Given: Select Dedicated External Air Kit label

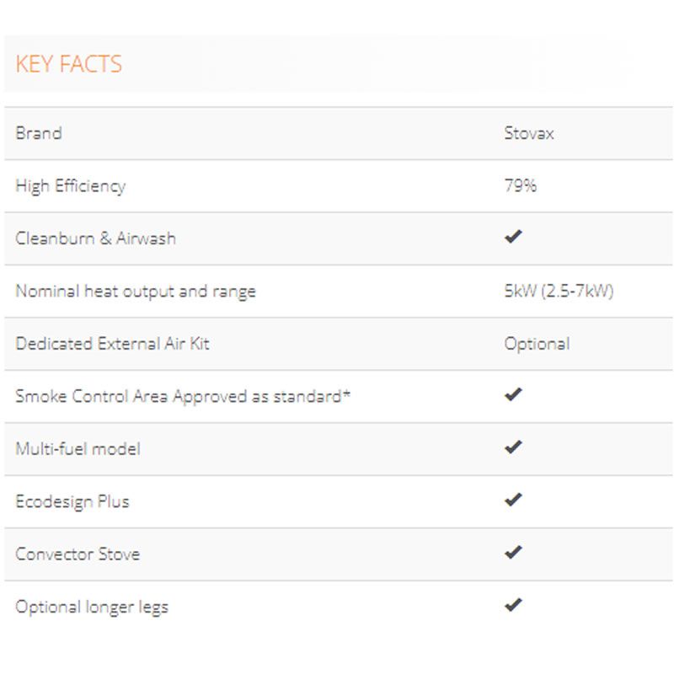Looking at the screenshot, I should click(x=112, y=344).
